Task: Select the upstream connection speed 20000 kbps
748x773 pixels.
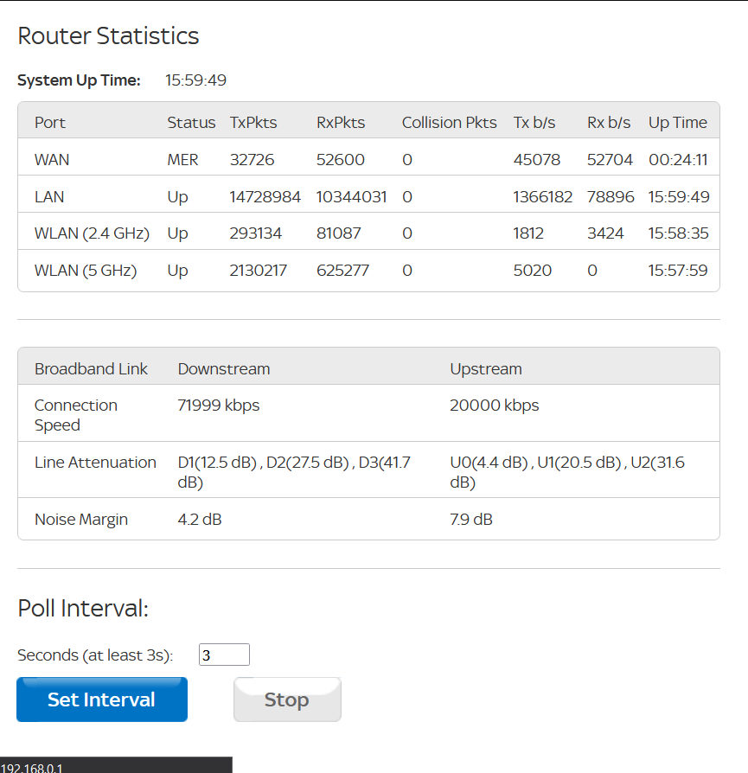Action: point(494,406)
